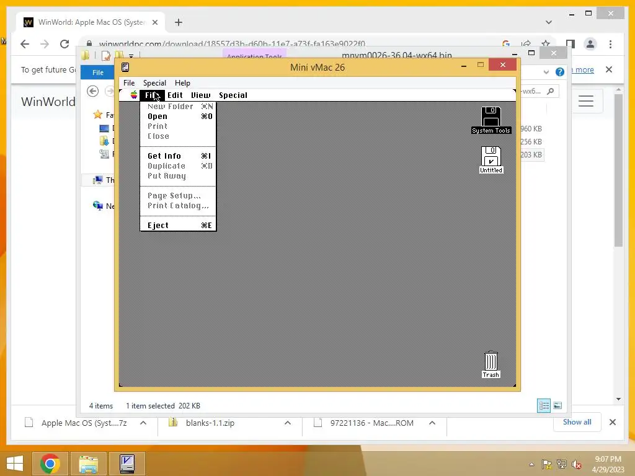Click Show all downloads
This screenshot has width=635, height=476.
click(x=577, y=421)
